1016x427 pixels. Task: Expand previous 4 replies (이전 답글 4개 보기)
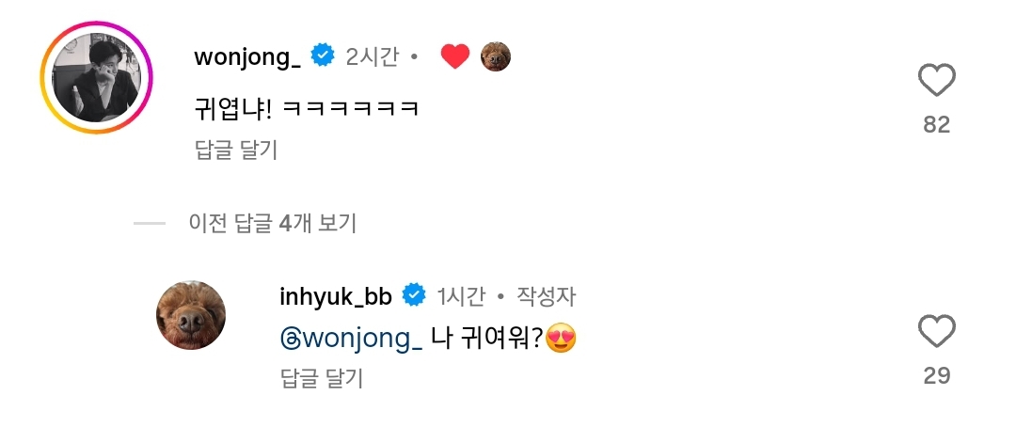pos(273,224)
